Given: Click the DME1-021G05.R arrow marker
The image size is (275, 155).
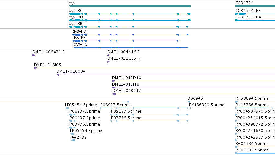Looking at the screenshot, I should [108, 62].
